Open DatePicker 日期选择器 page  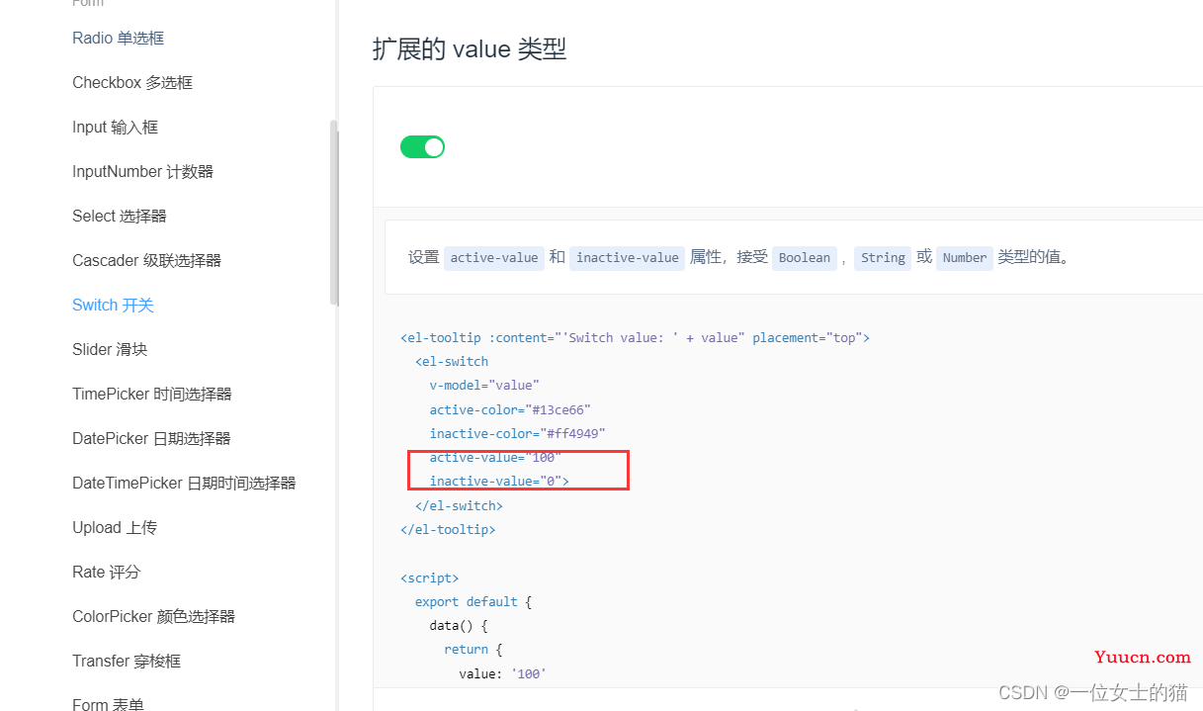pyautogui.click(x=151, y=439)
